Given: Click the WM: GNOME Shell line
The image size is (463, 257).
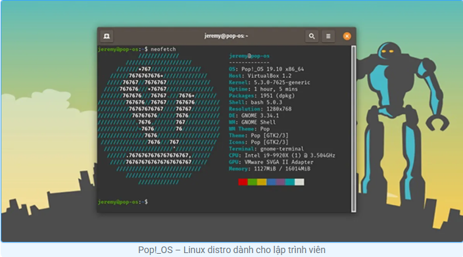Looking at the screenshot, I should [x=253, y=122].
